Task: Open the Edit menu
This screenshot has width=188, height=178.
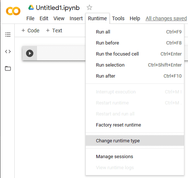Action: coord(44,18)
